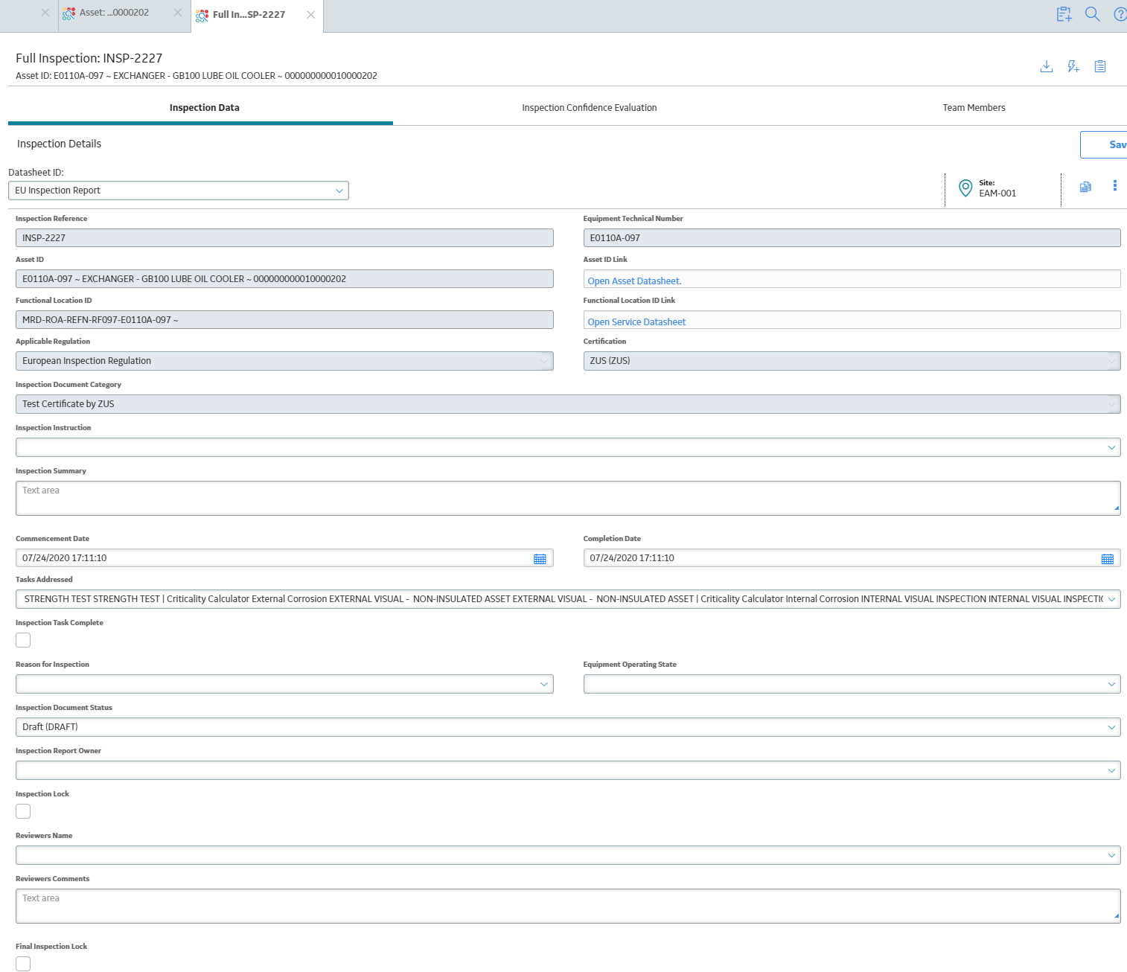This screenshot has height=972, width=1127.
Task: Close the Full In...SP-2227 tab
Action: pos(311,15)
